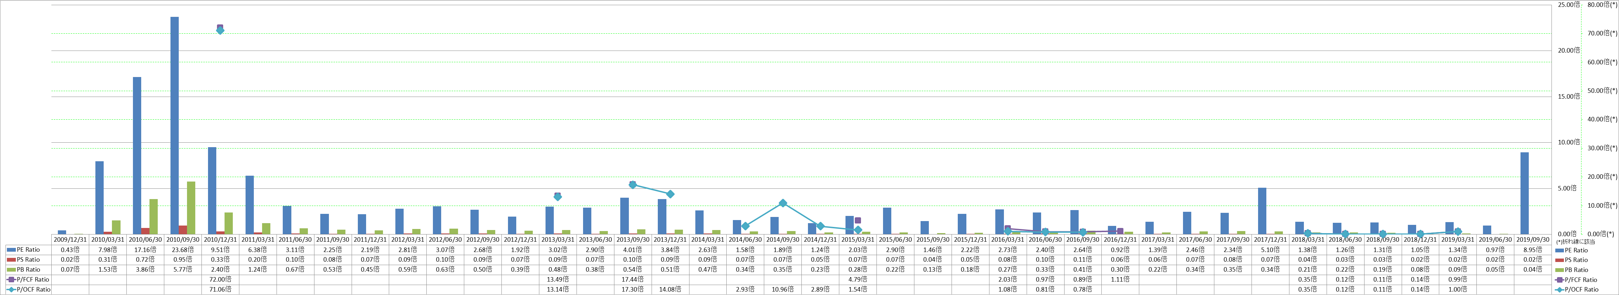The width and height of the screenshot is (1619, 295).
Task: Click the 25.00倍 primary axis label
Action: 1569,4
